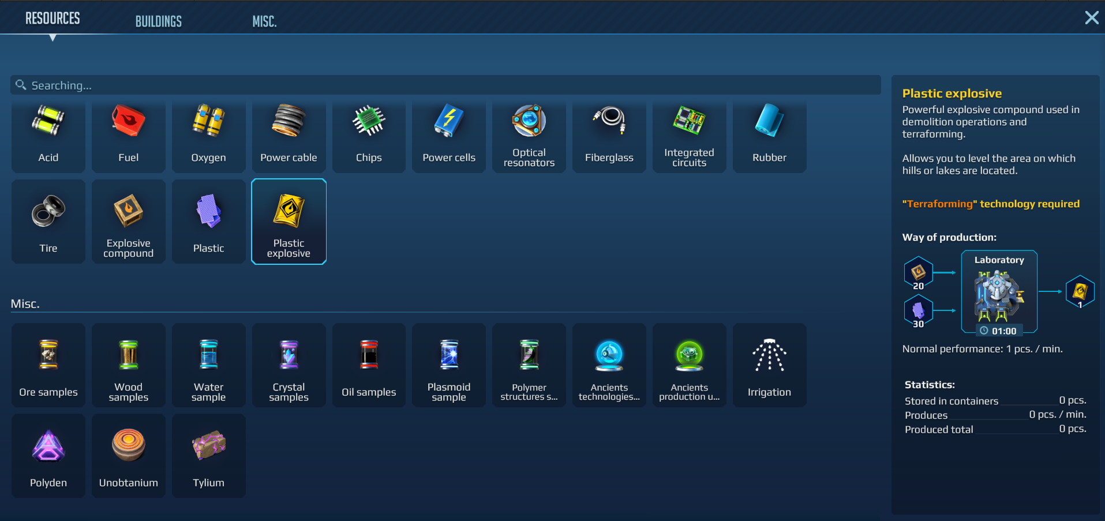Open the Laboratory building in production

click(999, 291)
